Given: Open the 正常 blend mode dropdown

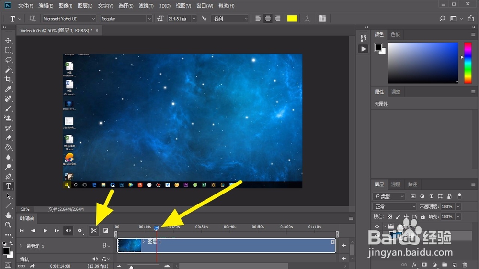Looking at the screenshot, I should (x=395, y=207).
